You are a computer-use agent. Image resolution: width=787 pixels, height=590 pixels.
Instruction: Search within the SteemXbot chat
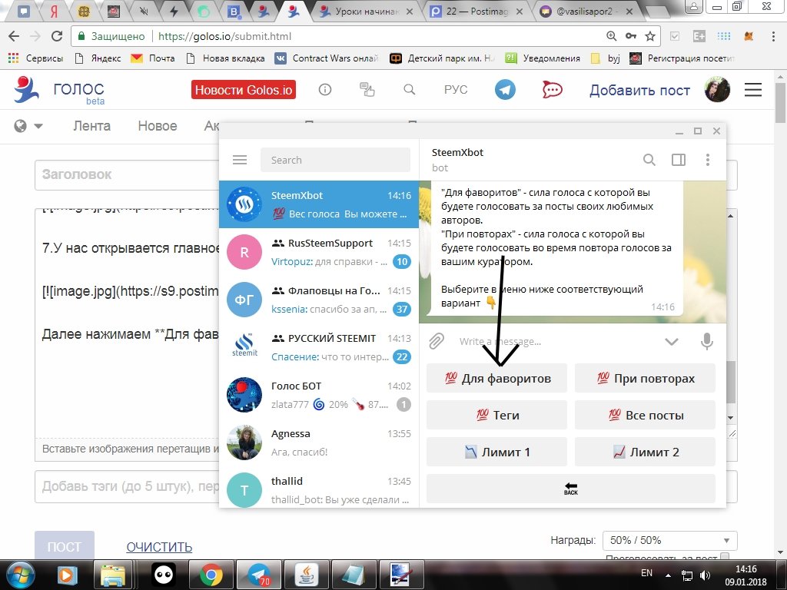point(649,160)
